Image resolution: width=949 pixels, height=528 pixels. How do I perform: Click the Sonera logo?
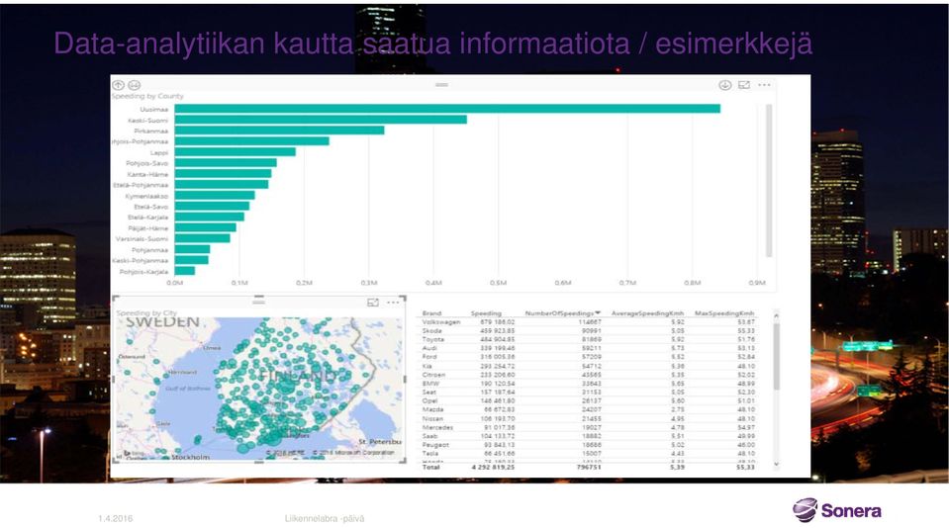tap(837, 510)
